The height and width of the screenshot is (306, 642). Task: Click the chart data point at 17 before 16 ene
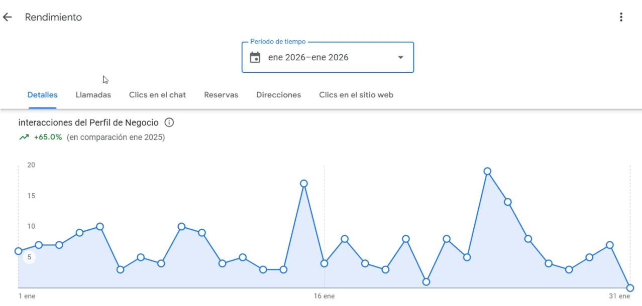304,184
